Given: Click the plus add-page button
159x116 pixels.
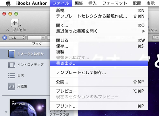Looking at the screenshot, I should [15, 23].
